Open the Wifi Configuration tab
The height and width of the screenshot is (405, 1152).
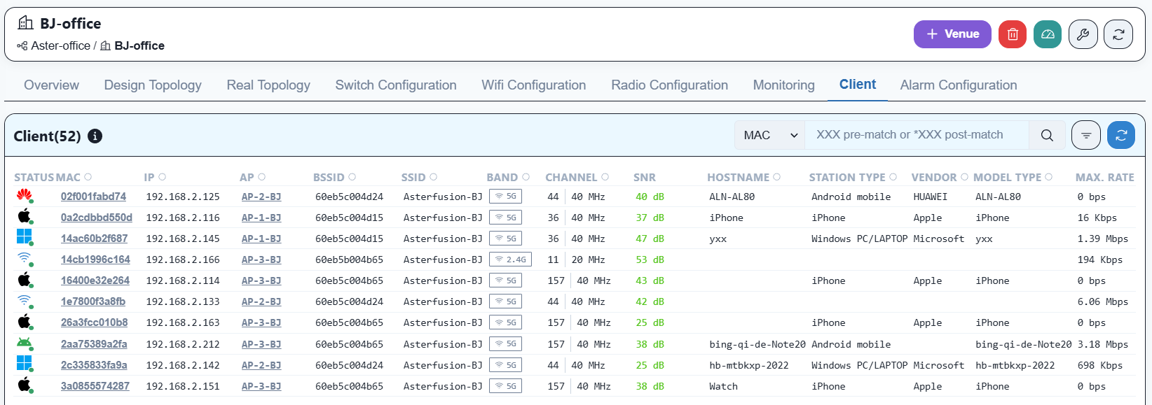click(533, 85)
